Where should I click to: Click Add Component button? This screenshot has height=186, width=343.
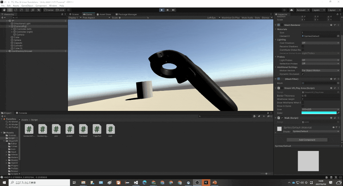(307, 140)
